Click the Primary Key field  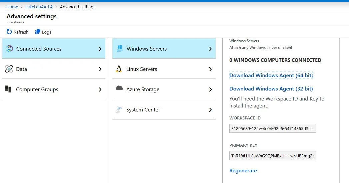click(272, 156)
